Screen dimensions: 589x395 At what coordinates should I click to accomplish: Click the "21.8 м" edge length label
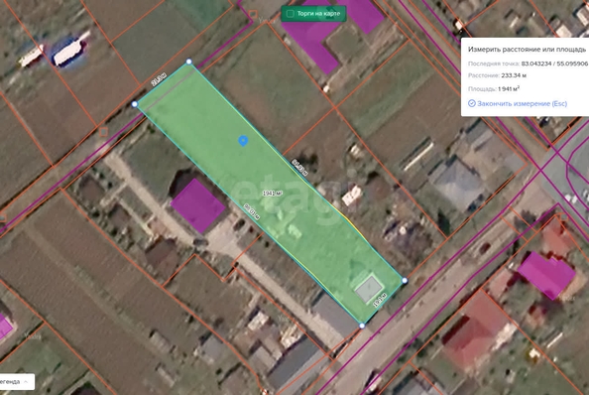159,79
